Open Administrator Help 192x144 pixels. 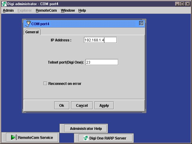86,129
